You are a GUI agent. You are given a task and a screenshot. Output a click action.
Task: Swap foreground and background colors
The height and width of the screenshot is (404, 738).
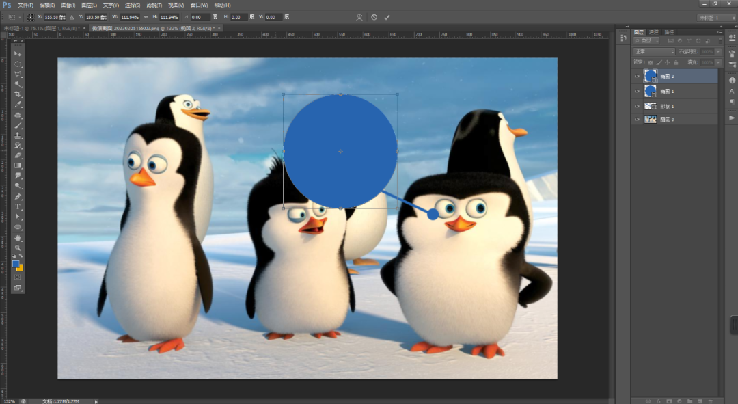point(21,256)
